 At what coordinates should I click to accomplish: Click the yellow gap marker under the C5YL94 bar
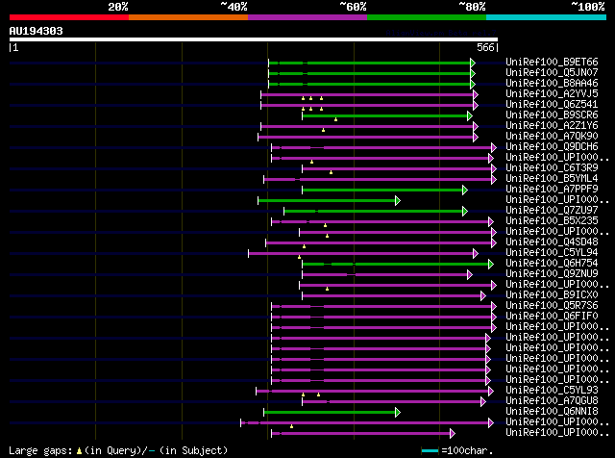(299, 257)
